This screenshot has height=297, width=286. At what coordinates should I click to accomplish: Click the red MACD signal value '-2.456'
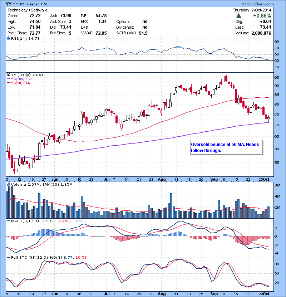tap(63, 221)
